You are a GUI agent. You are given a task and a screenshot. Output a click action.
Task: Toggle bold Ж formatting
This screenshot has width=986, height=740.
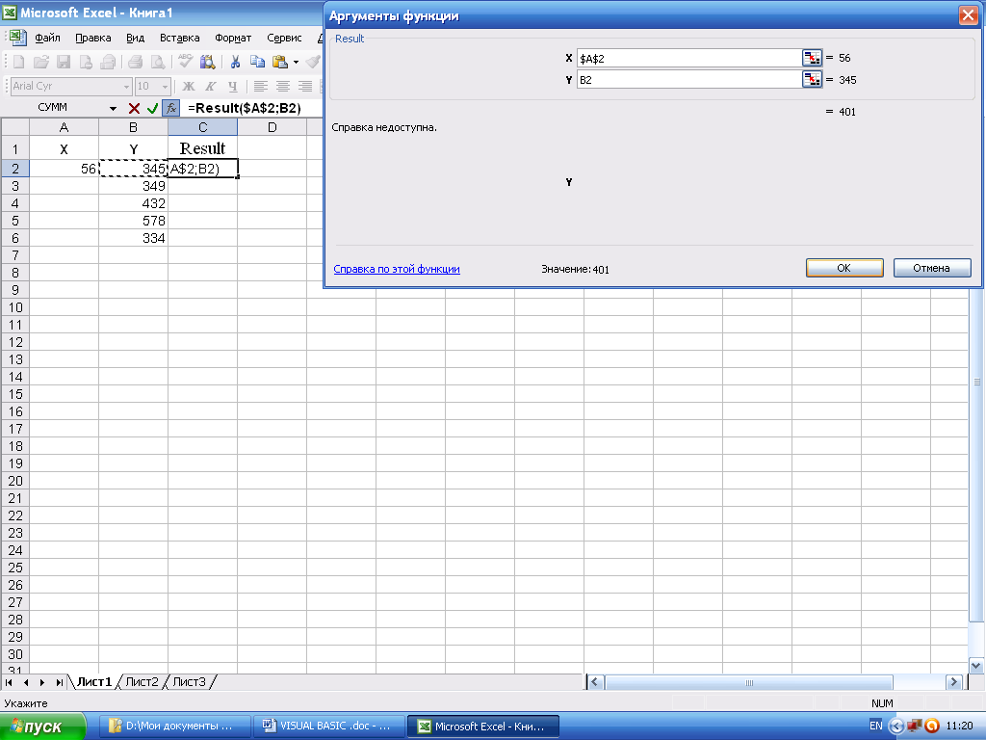point(188,86)
